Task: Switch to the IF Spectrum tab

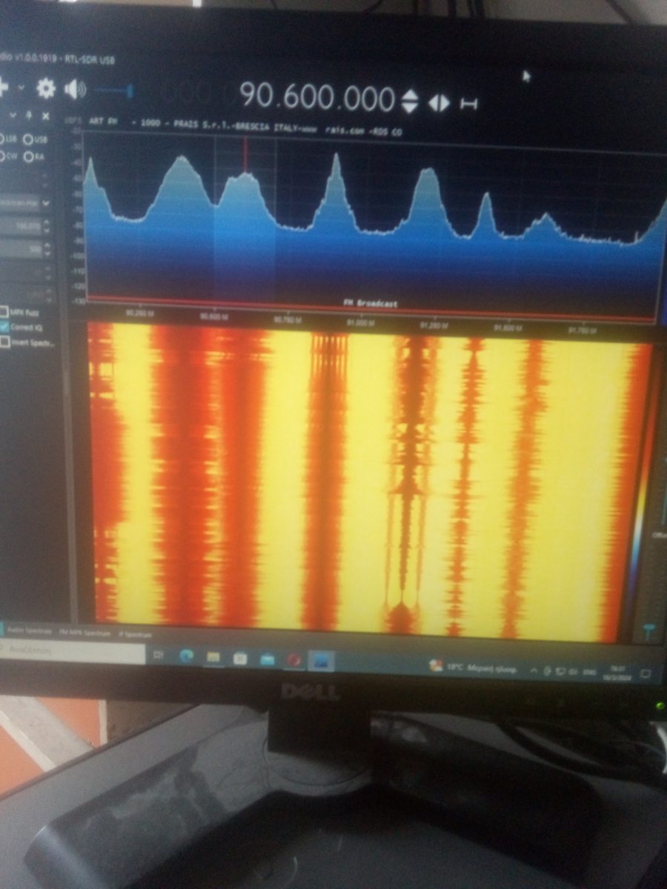Action: (x=134, y=635)
